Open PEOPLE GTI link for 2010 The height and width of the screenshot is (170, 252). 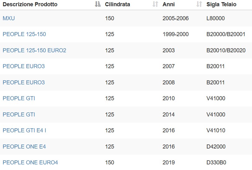pos(19,98)
